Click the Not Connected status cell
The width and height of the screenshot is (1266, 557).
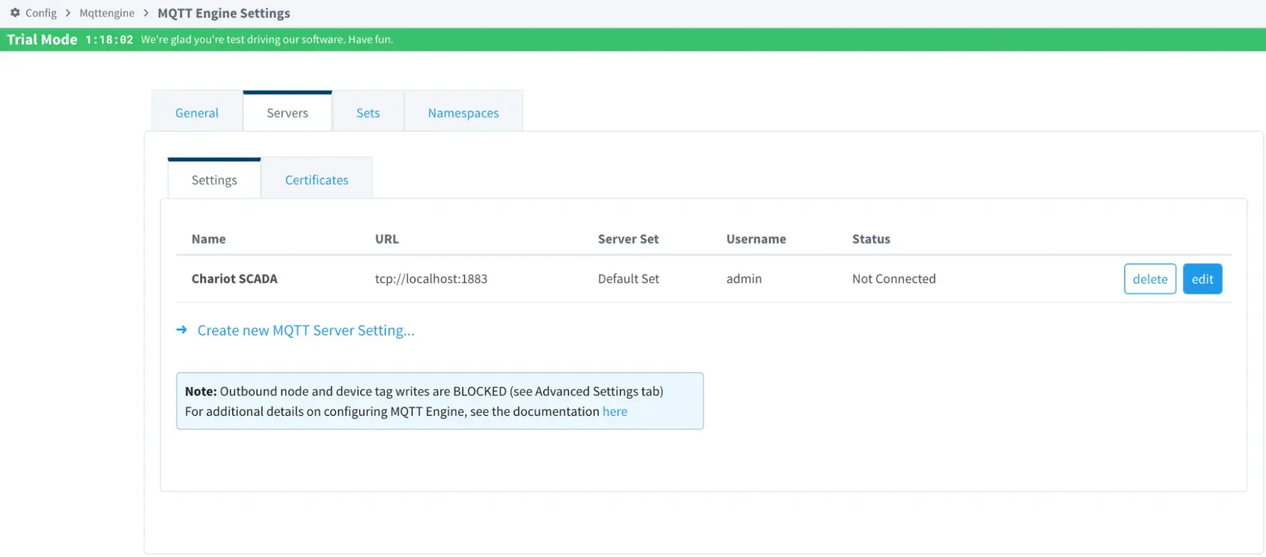[894, 279]
